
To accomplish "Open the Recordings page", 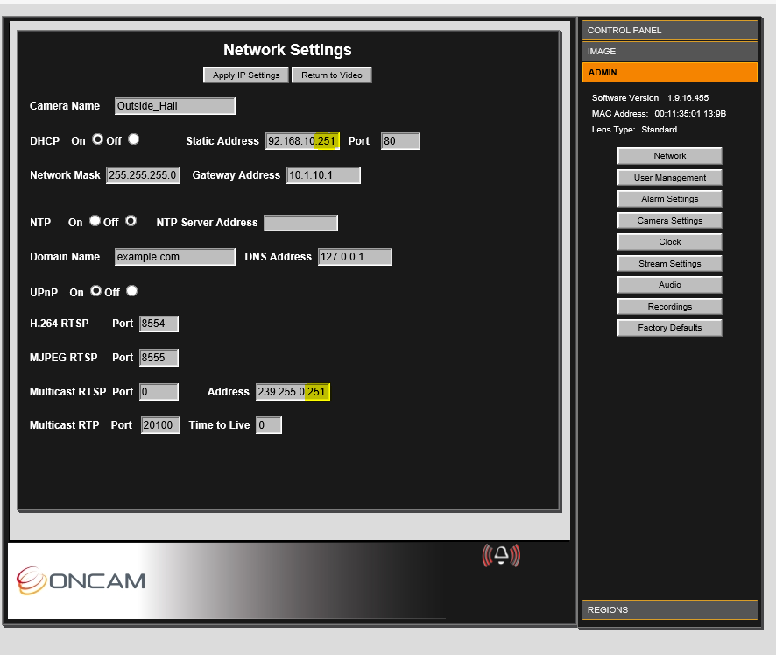I will tap(670, 306).
